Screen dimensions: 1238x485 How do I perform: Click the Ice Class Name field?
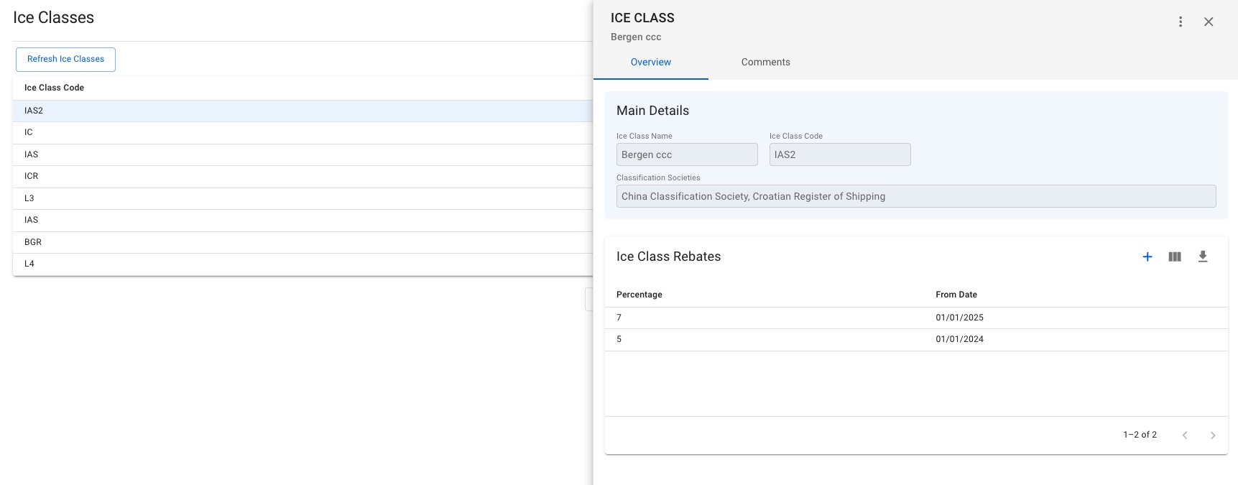686,155
